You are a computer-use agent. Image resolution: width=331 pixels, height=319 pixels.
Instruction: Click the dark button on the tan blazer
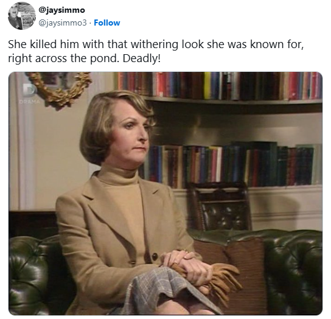155,256
